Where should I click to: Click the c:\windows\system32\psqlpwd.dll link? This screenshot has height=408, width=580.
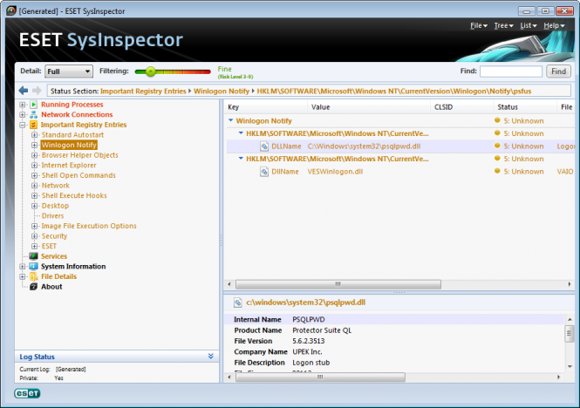click(306, 303)
